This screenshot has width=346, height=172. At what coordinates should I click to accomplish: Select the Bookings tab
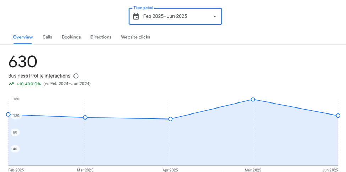tap(71, 37)
